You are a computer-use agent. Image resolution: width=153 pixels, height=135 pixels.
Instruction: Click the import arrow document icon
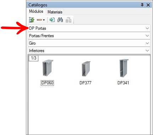52,20
